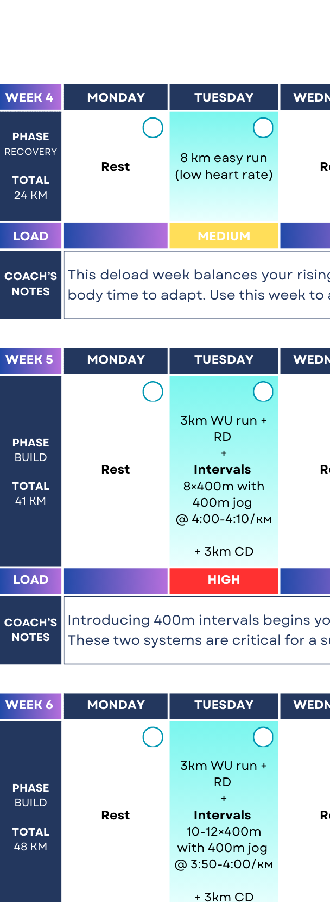Open the 10-12×400m intervals workout in Week 6
330x902 pixels.
(x=224, y=831)
